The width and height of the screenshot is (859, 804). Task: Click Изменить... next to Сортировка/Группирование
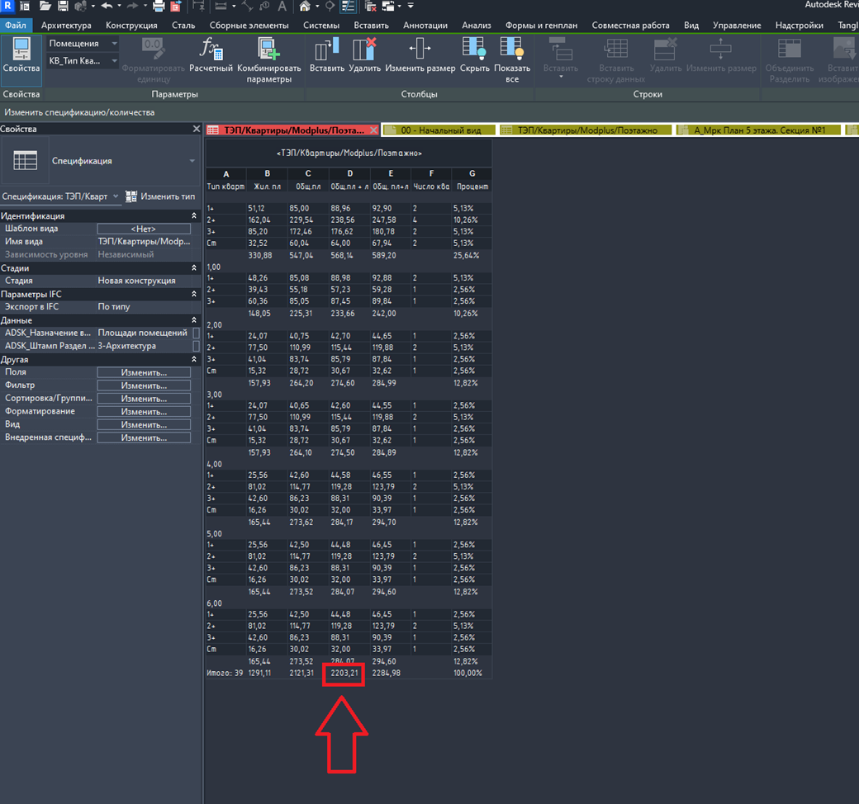click(x=144, y=399)
